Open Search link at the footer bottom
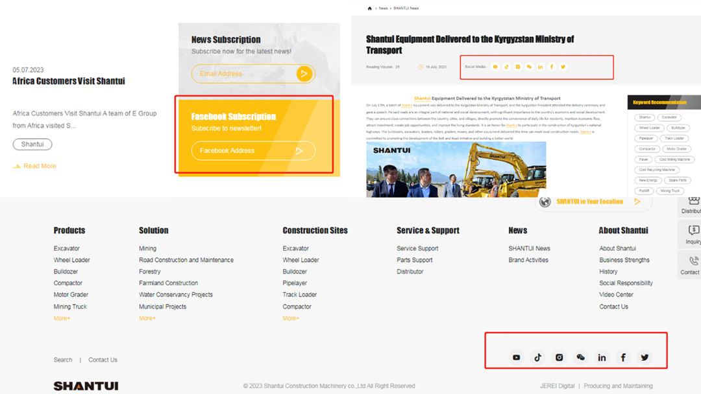The width and height of the screenshot is (701, 394). [62, 360]
